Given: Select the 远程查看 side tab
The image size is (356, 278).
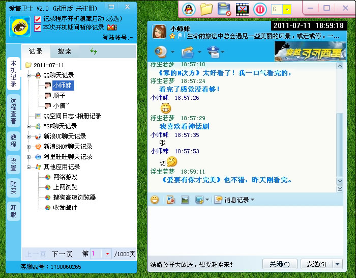Looking at the screenshot, I should pyautogui.click(x=13, y=110).
